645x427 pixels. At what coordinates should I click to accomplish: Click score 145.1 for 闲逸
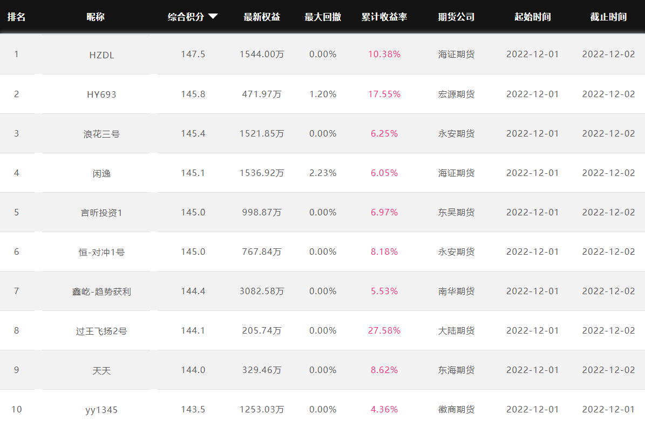pos(193,173)
